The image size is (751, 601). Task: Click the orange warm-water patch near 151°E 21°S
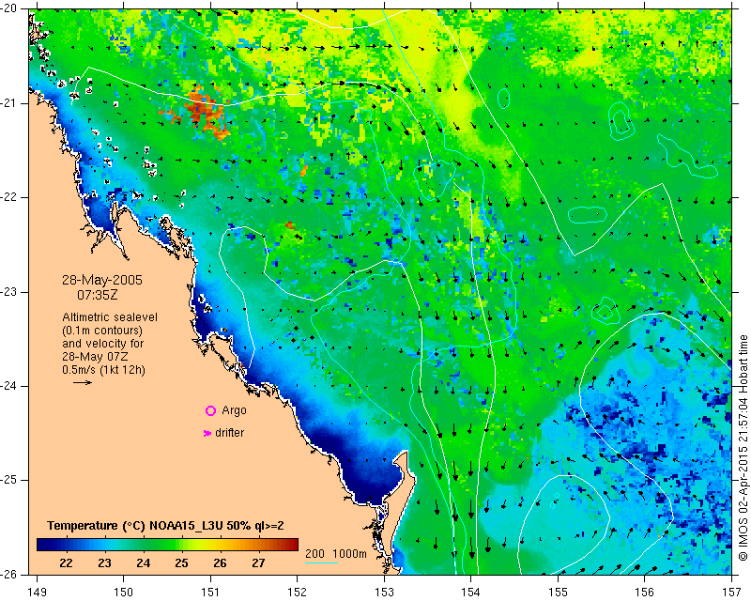click(x=204, y=113)
